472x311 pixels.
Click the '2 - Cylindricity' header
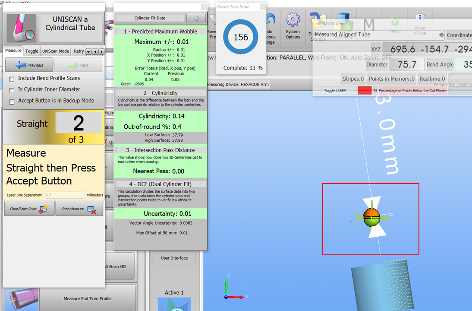[160, 93]
